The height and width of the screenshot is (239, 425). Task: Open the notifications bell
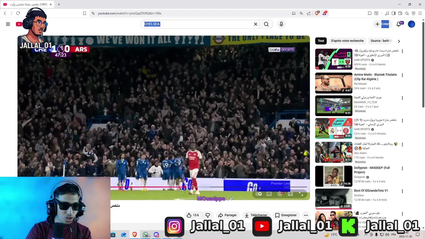pyautogui.click(x=399, y=24)
